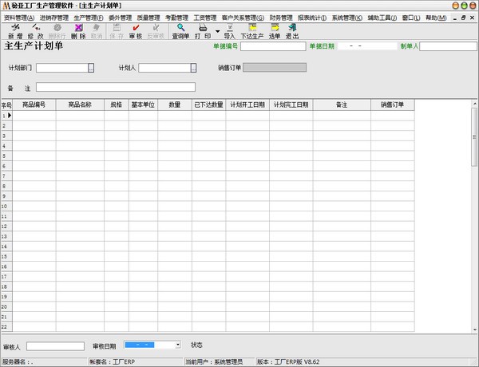
Task: Click the grid's vertical scrollbar thumb
Action: 474,136
